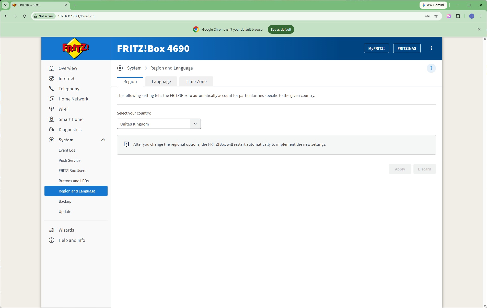Switch to the Language tab
487x308 pixels.
[x=161, y=82]
